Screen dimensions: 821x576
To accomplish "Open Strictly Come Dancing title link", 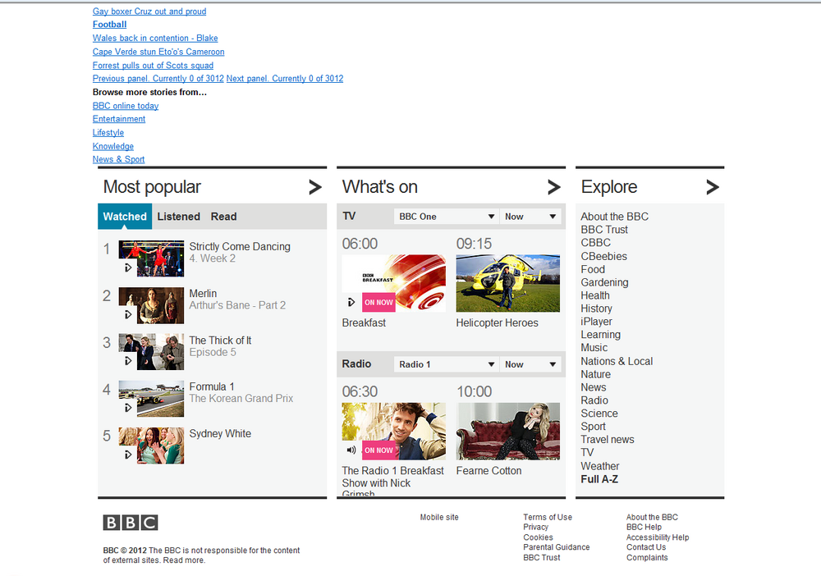I will (240, 246).
